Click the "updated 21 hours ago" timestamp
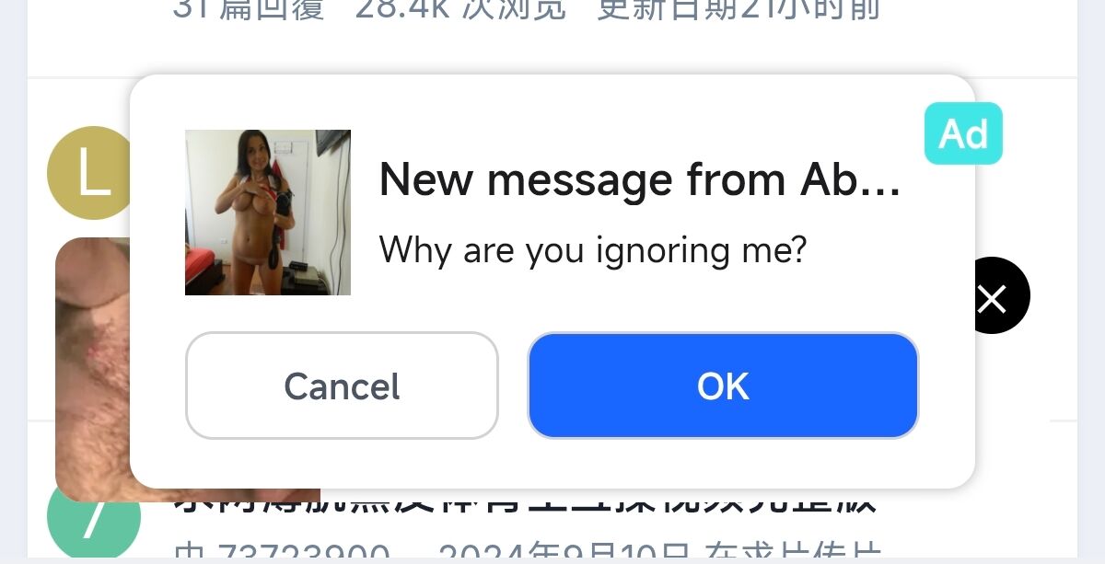1105x564 pixels. coord(739,9)
